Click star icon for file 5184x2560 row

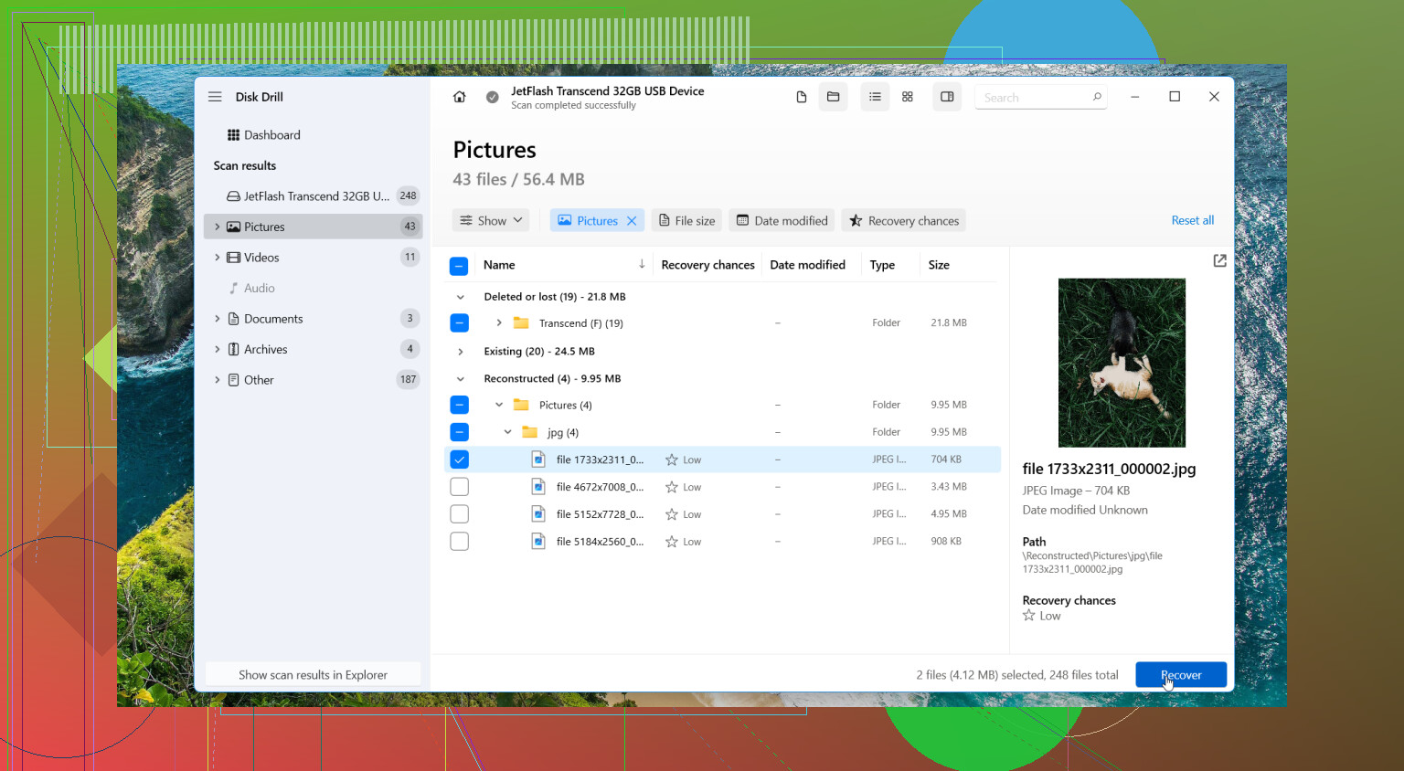point(672,543)
